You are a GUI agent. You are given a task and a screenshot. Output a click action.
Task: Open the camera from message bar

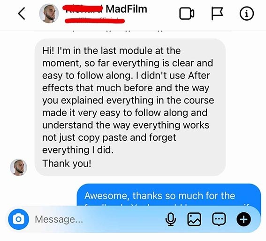coord(18,219)
